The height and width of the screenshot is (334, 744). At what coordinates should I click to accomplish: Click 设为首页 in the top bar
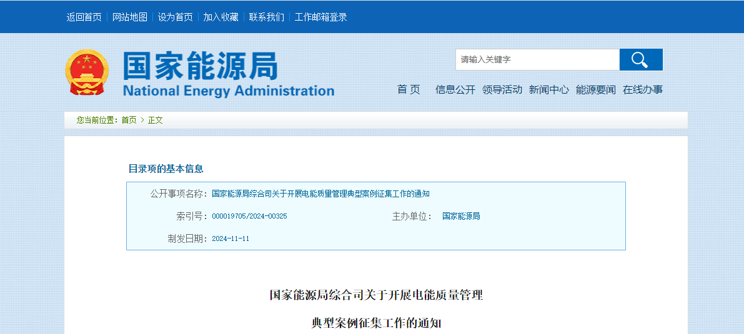(x=176, y=17)
